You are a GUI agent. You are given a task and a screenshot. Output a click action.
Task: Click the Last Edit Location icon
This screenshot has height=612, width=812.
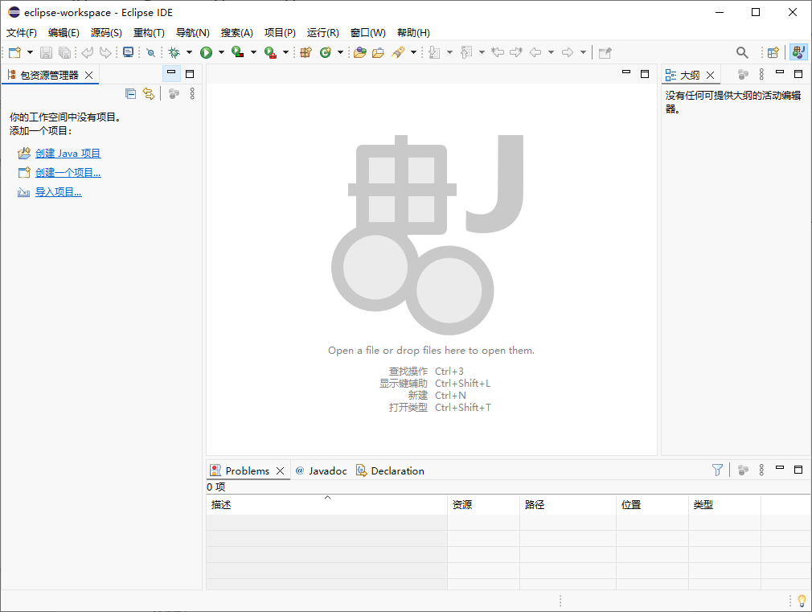[498, 52]
